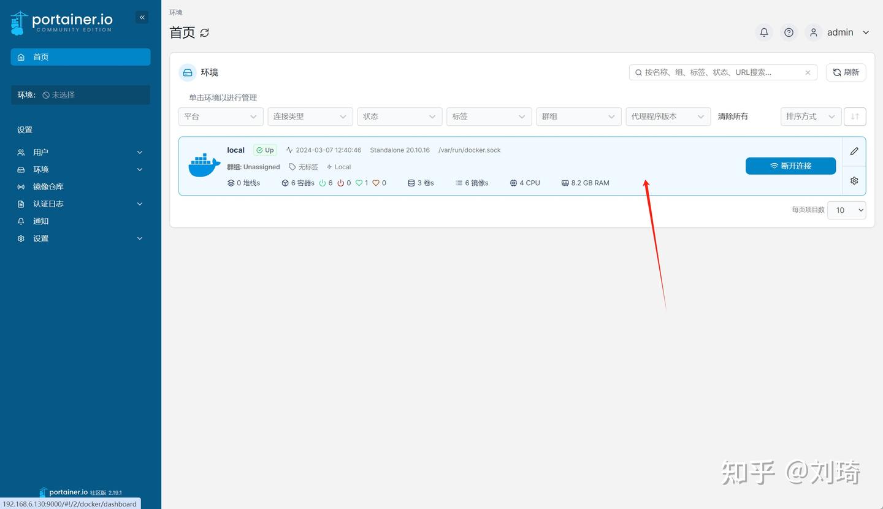
Task: Toggle sort direction with the arrows icon
Action: tap(854, 116)
